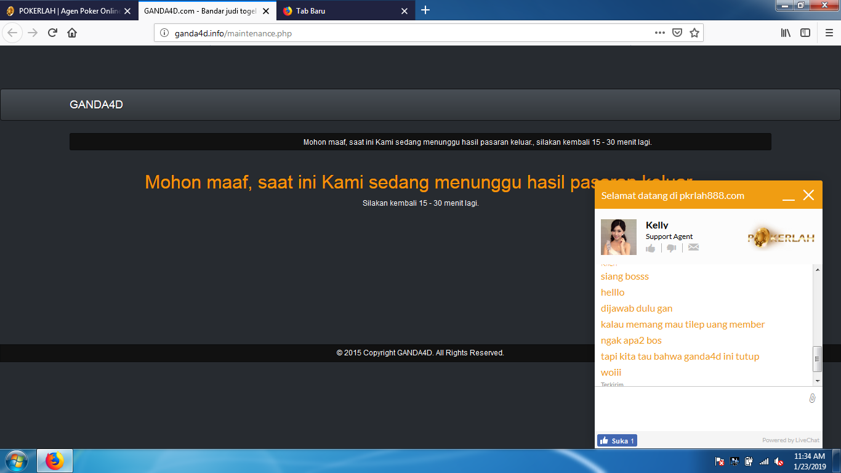
Task: Go to the Firefox home page icon
Action: coord(72,33)
